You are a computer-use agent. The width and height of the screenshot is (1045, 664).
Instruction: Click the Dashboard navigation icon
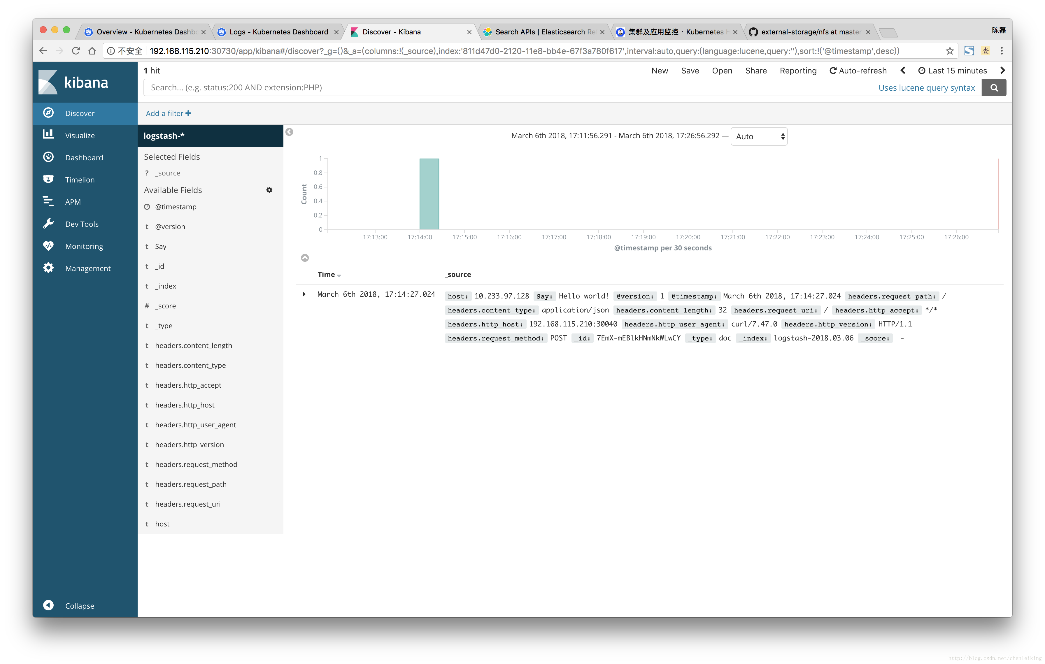48,157
